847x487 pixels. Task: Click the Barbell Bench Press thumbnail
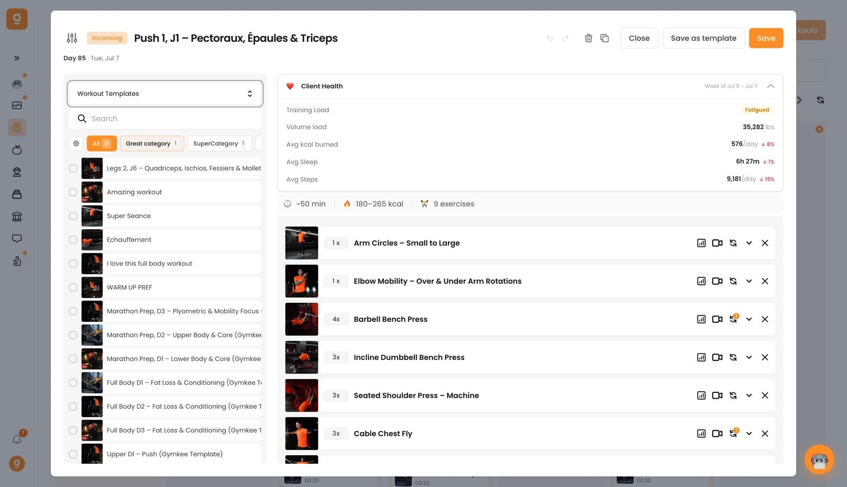coord(302,319)
